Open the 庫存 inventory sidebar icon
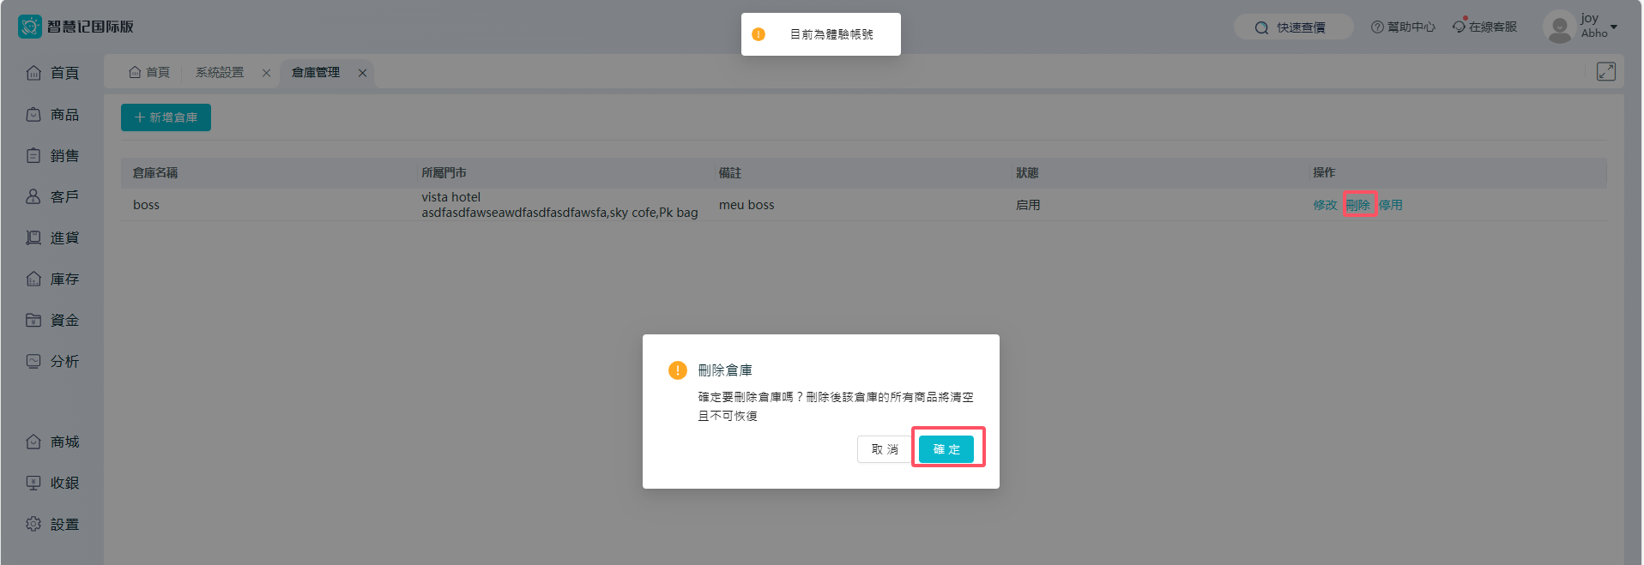Viewport: 1644px width, 565px height. (33, 279)
